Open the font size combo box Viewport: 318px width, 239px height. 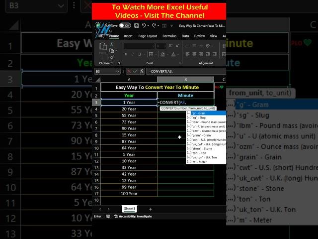[161, 46]
